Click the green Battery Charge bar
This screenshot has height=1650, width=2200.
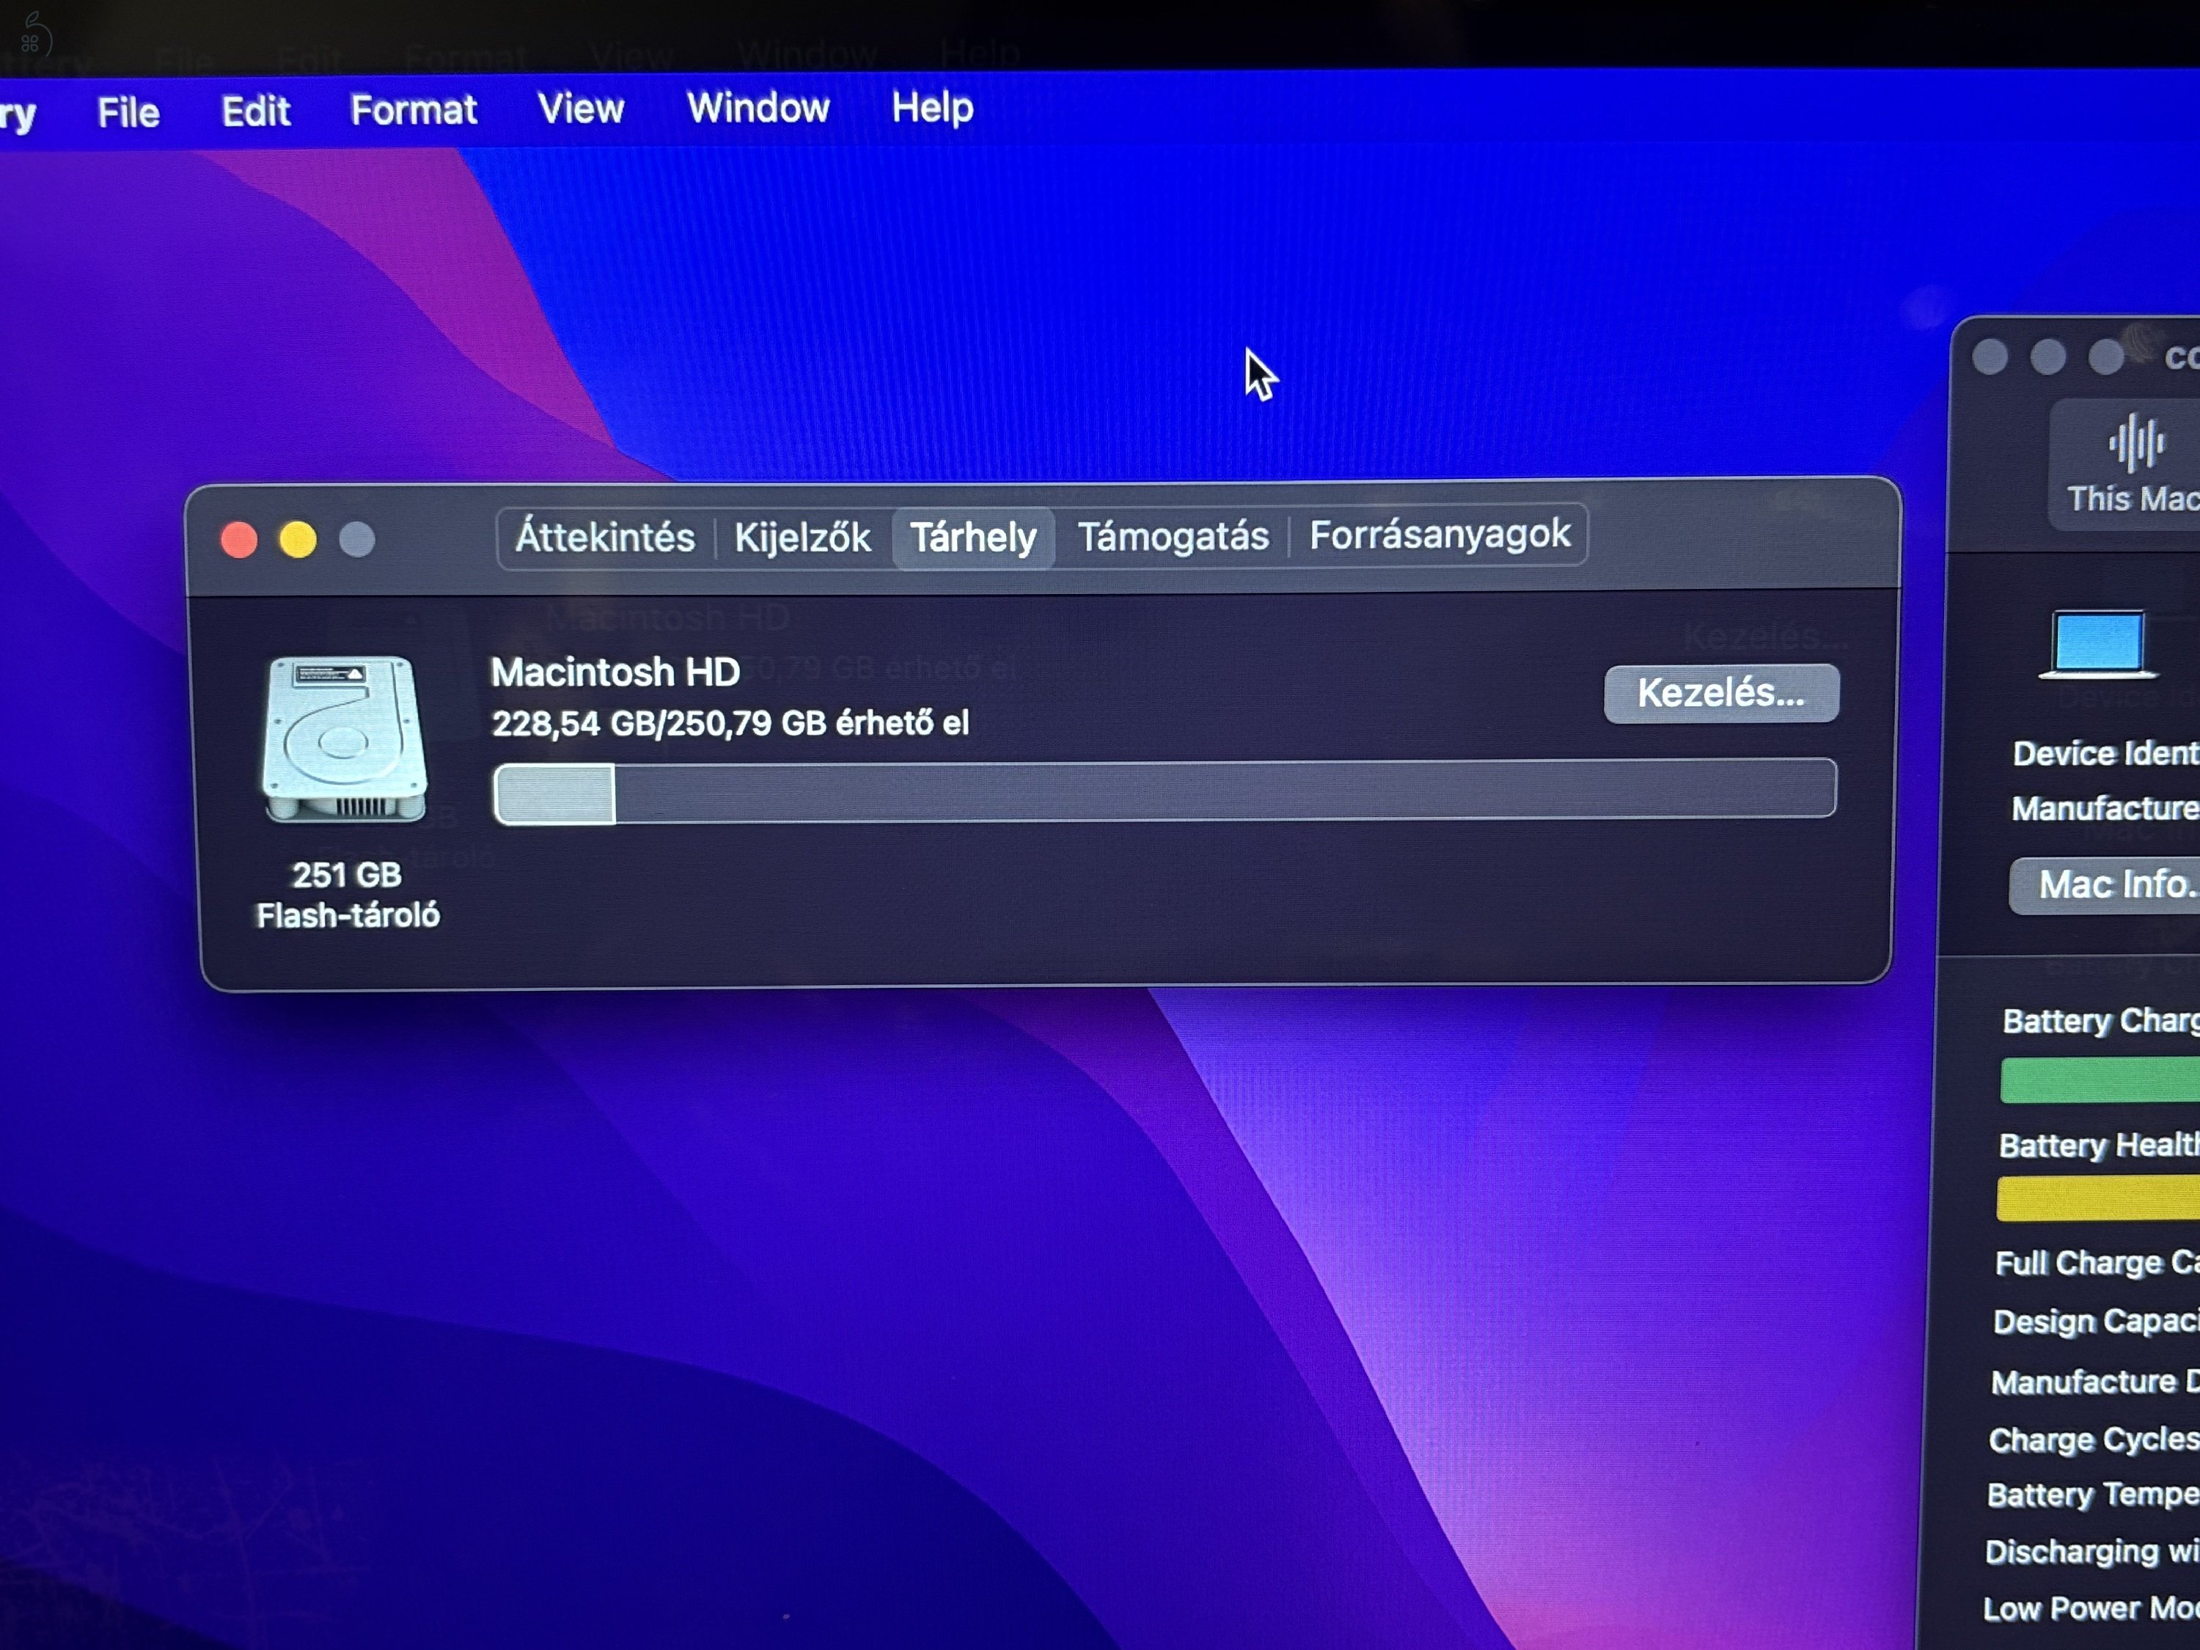(x=2099, y=1079)
